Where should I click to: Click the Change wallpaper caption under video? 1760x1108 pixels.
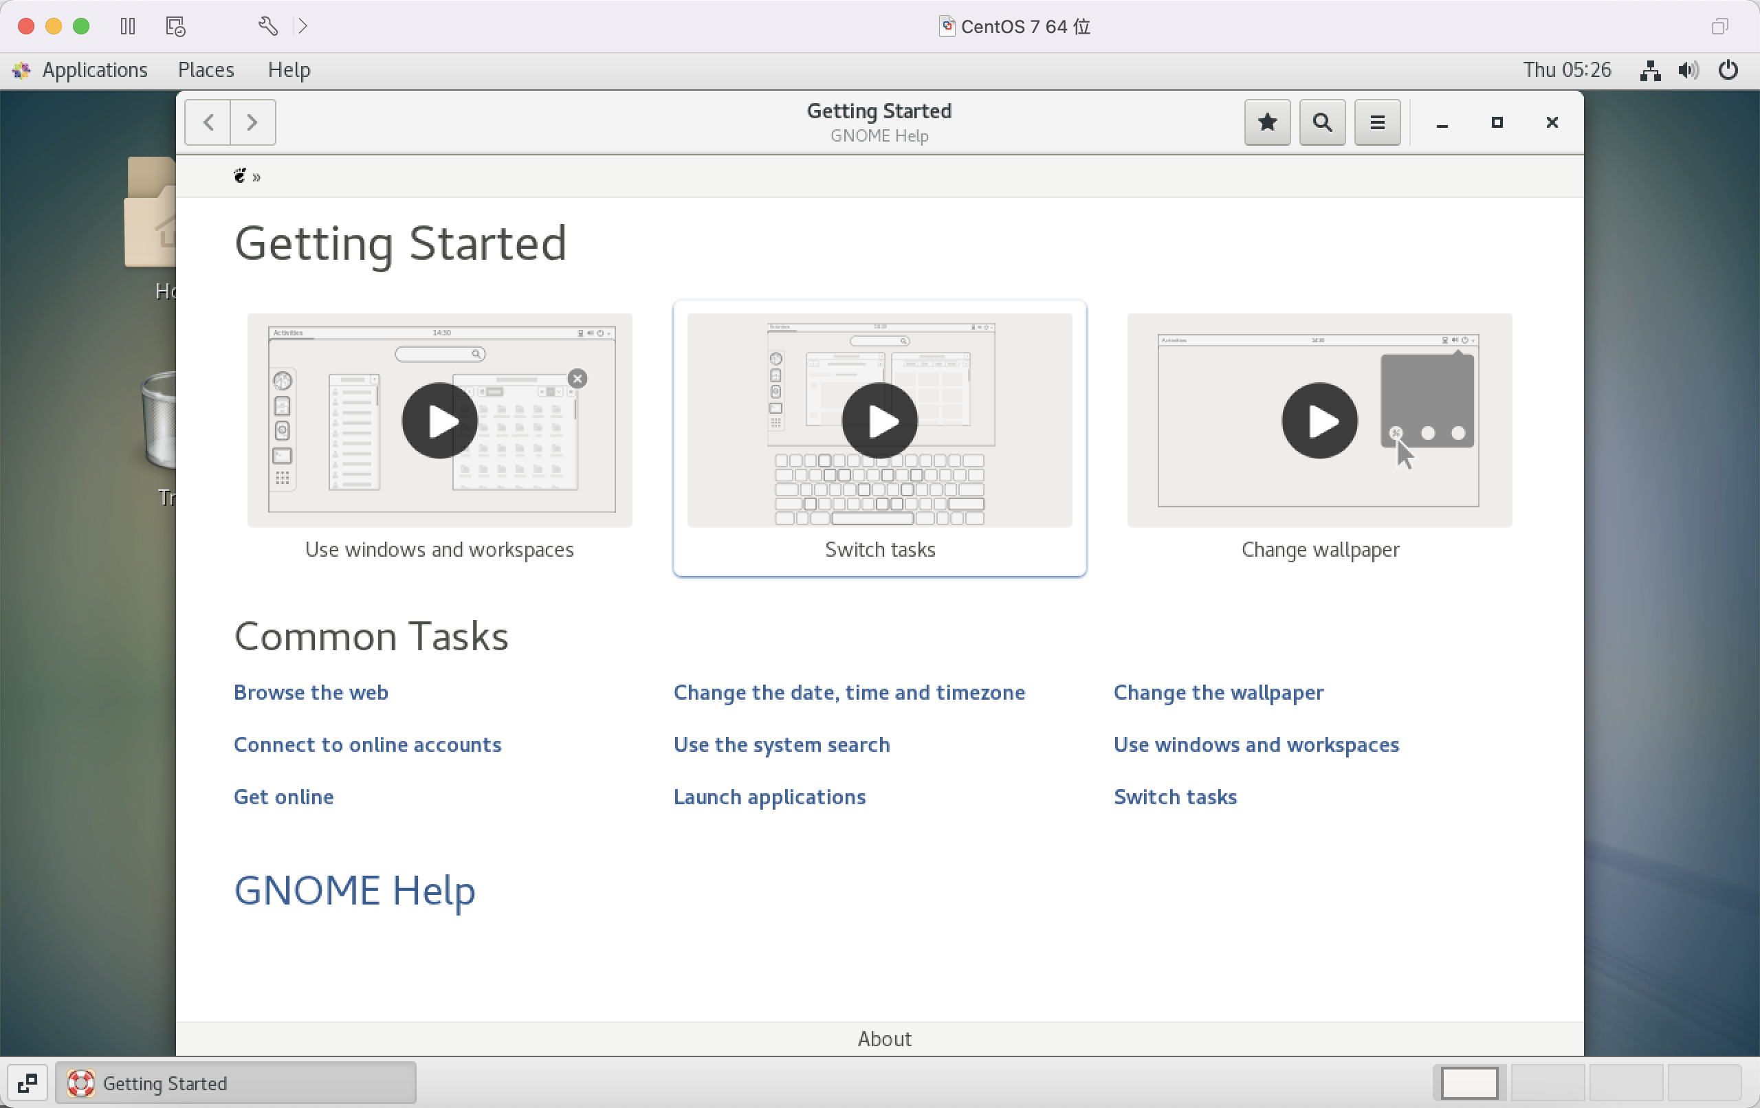pyautogui.click(x=1319, y=550)
